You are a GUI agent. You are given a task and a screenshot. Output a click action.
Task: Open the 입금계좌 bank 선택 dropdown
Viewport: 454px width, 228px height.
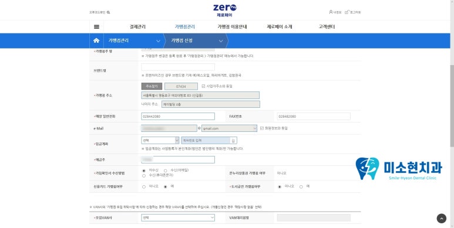click(x=160, y=141)
